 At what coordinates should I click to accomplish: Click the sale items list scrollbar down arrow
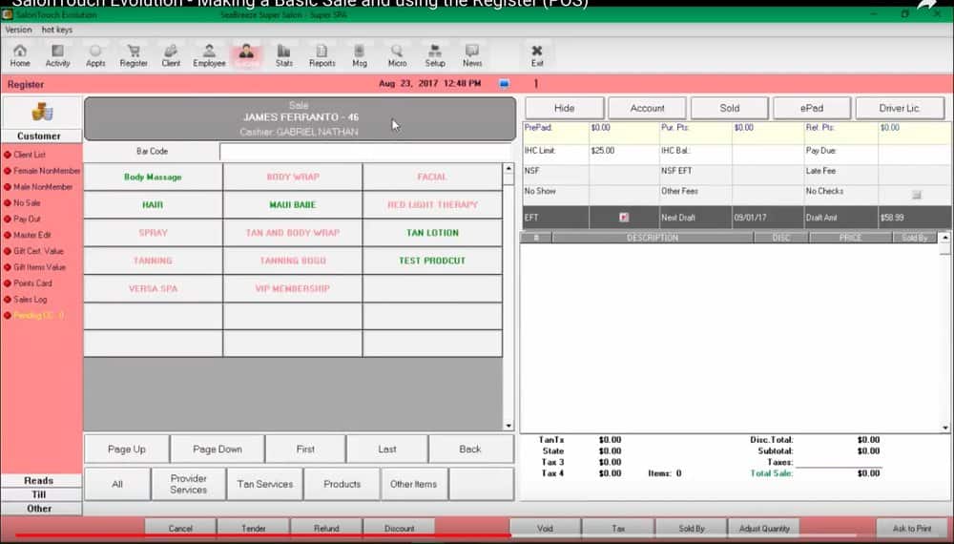944,428
